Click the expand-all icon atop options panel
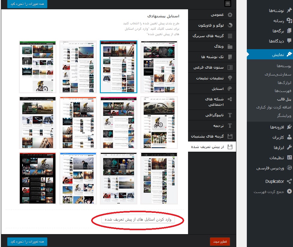Viewport: 293px width, 247px height. (x=228, y=4)
